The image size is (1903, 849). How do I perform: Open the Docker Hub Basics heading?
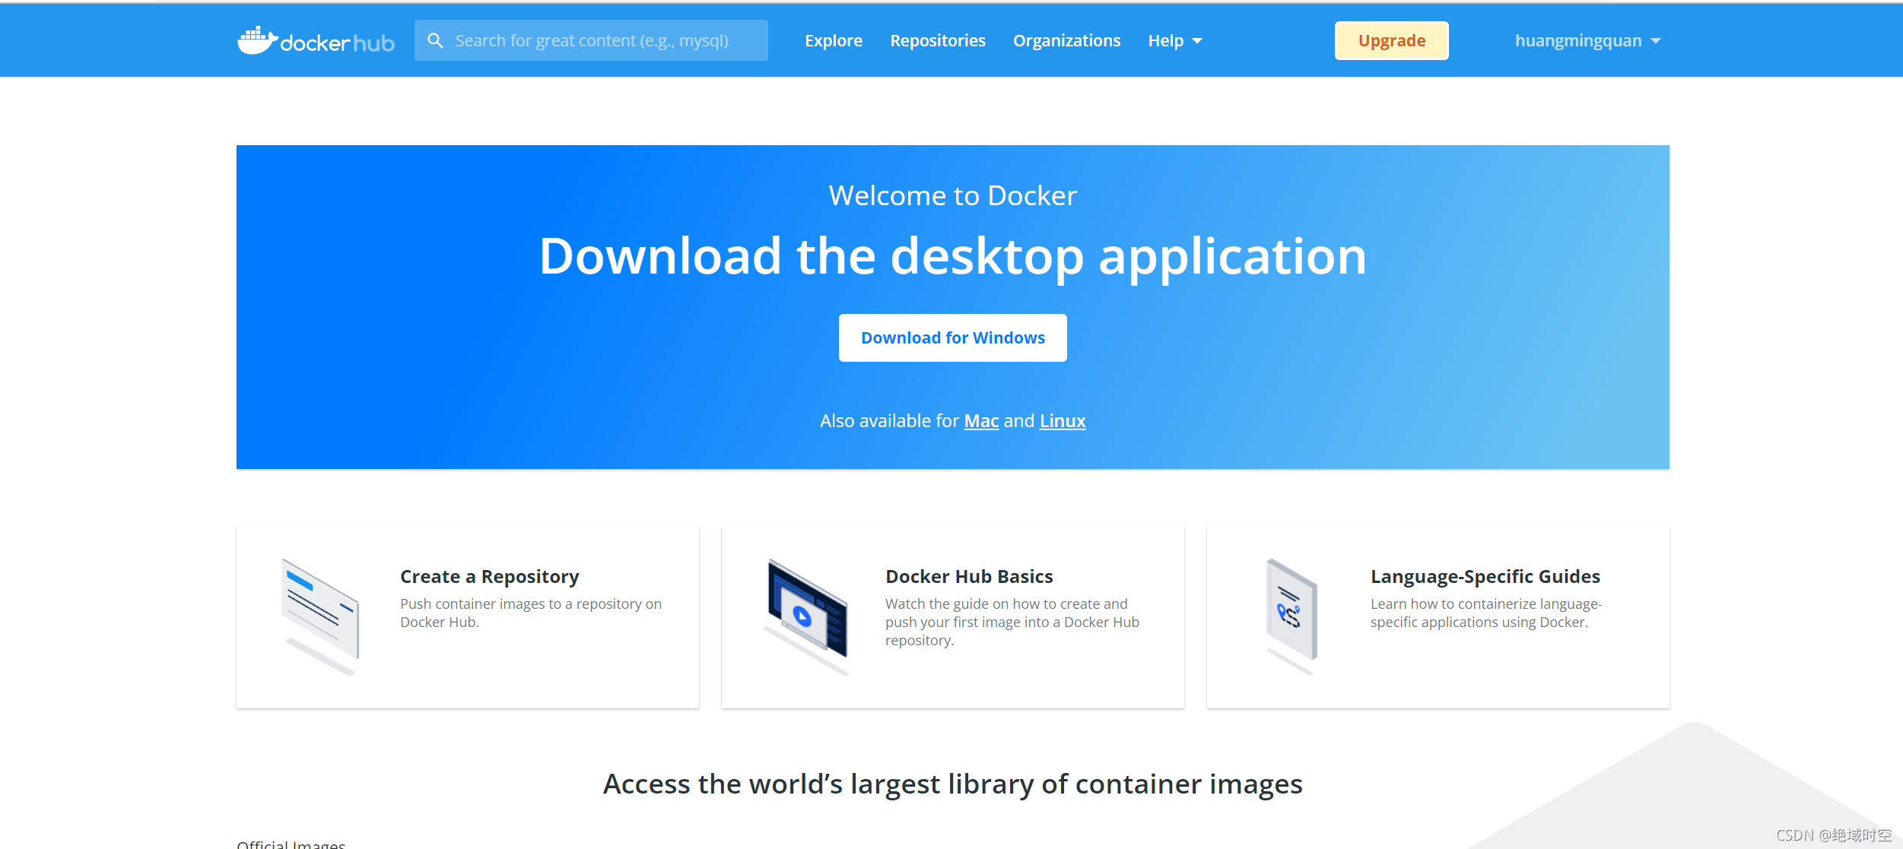[969, 576]
